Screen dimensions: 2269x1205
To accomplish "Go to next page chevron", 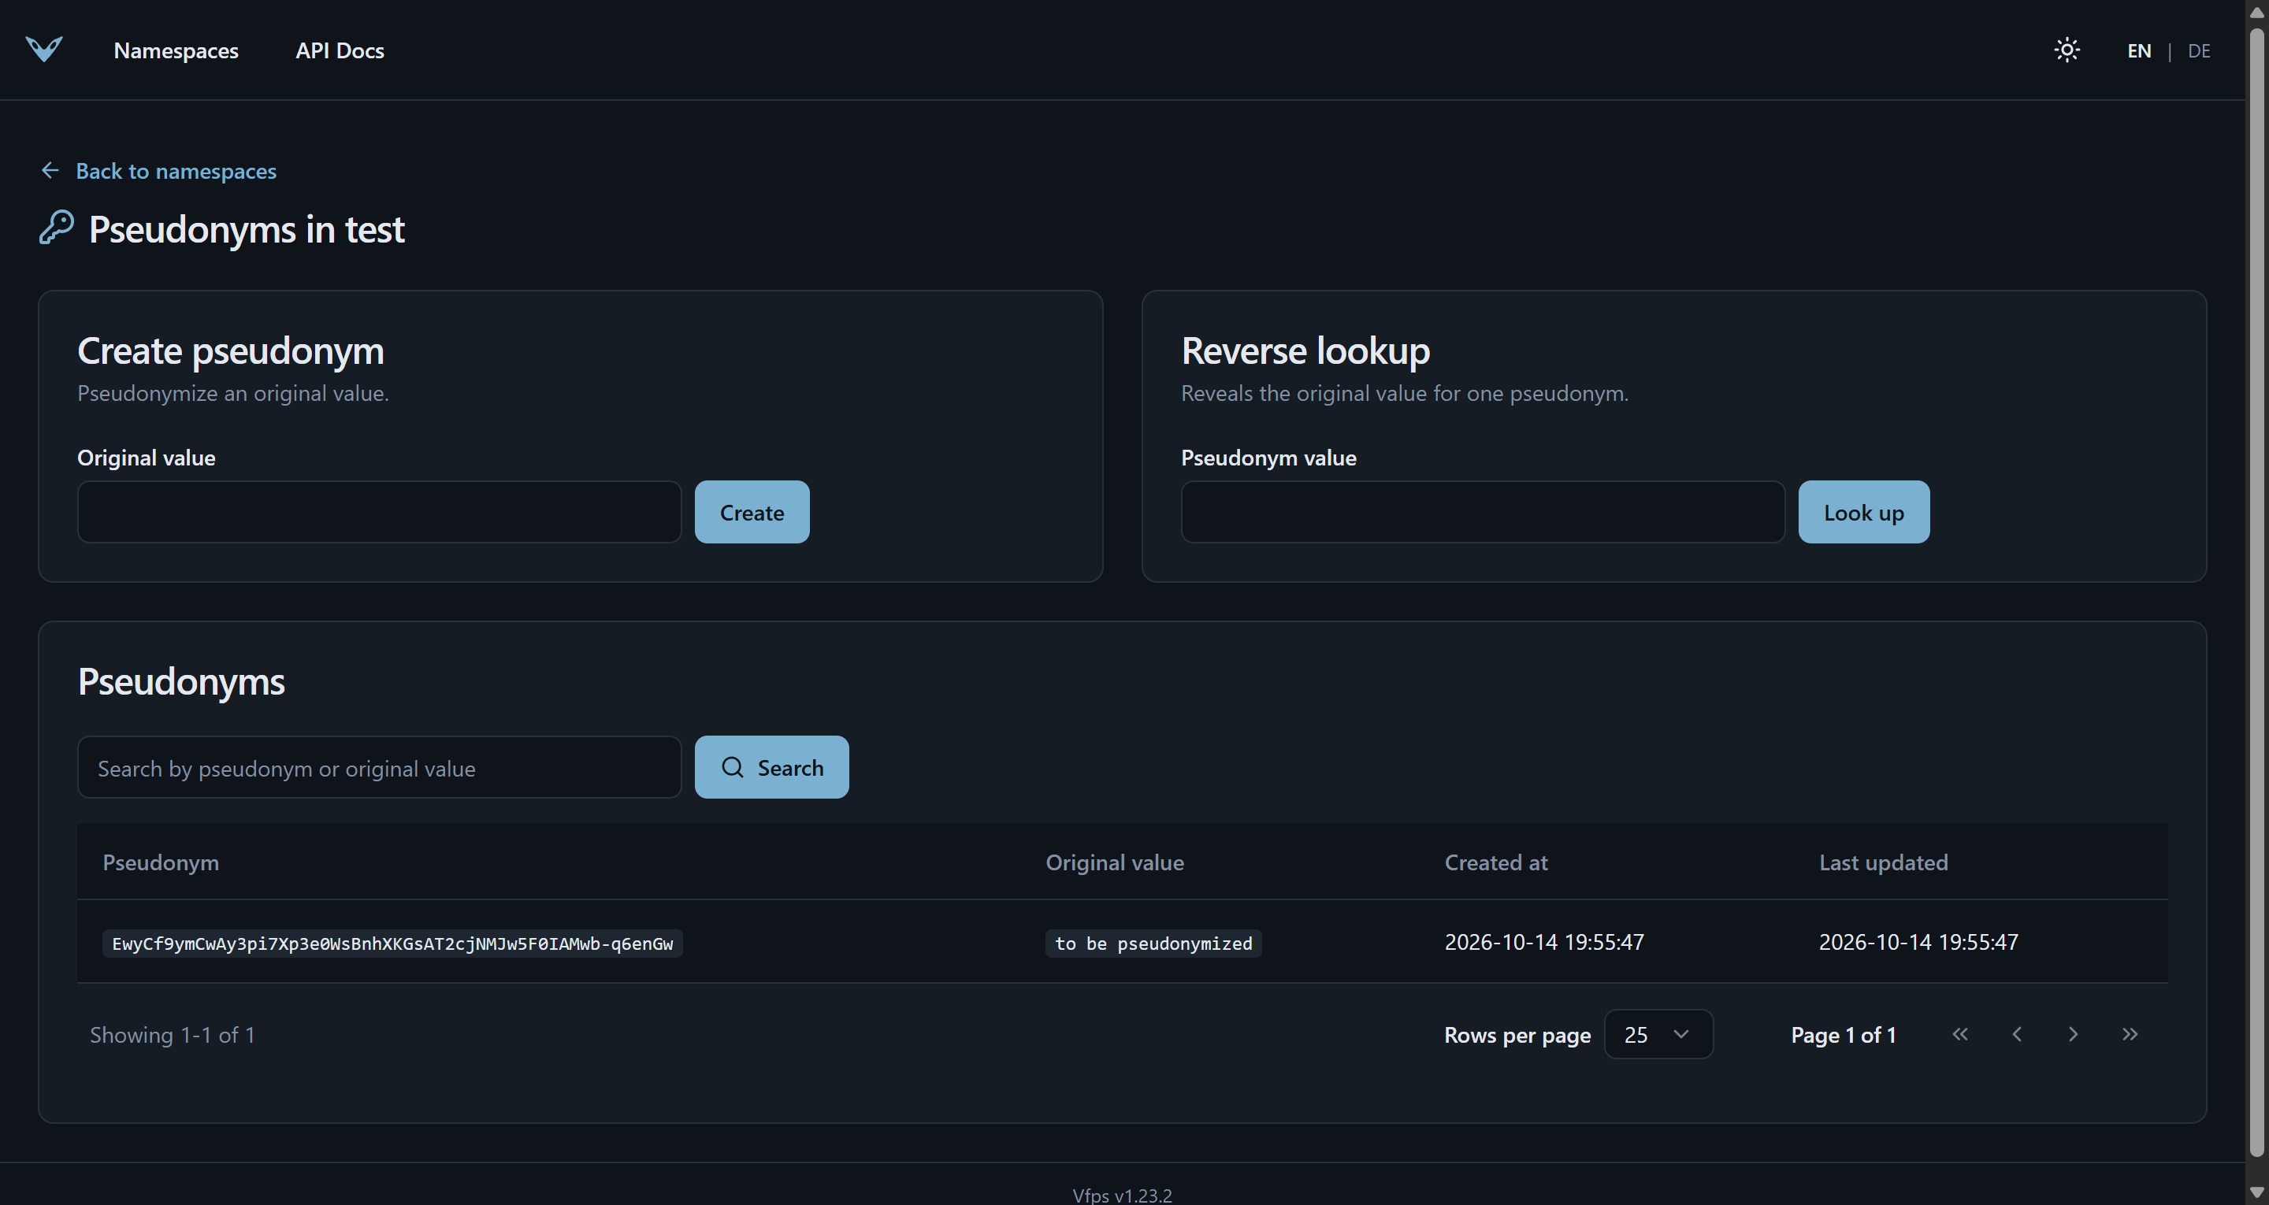I will [x=2073, y=1034].
